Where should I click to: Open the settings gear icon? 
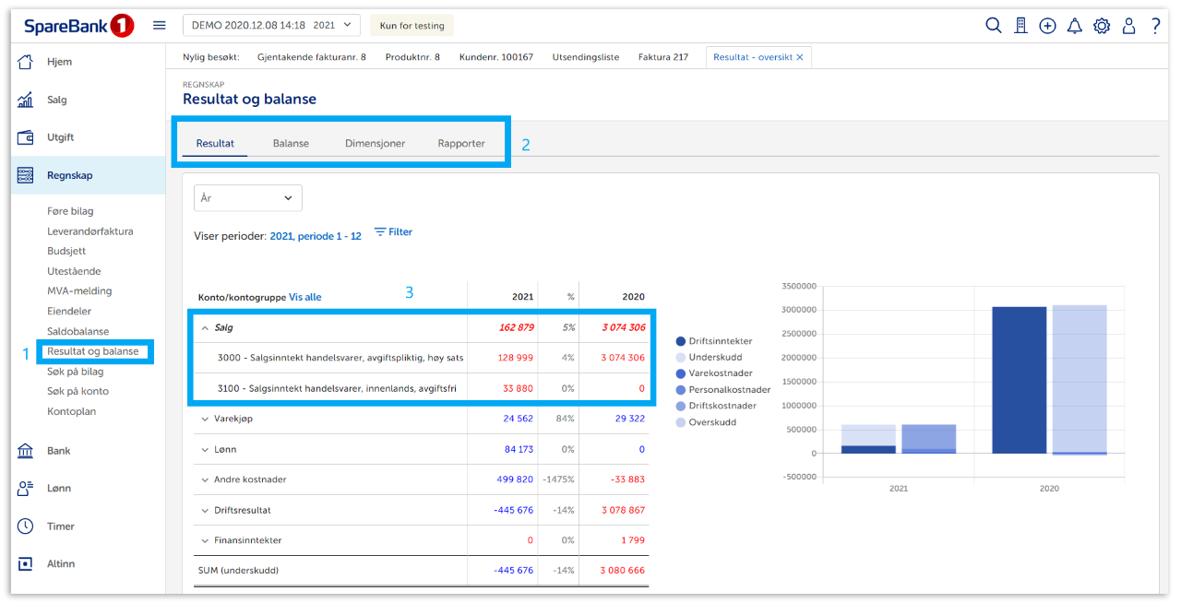click(1102, 26)
